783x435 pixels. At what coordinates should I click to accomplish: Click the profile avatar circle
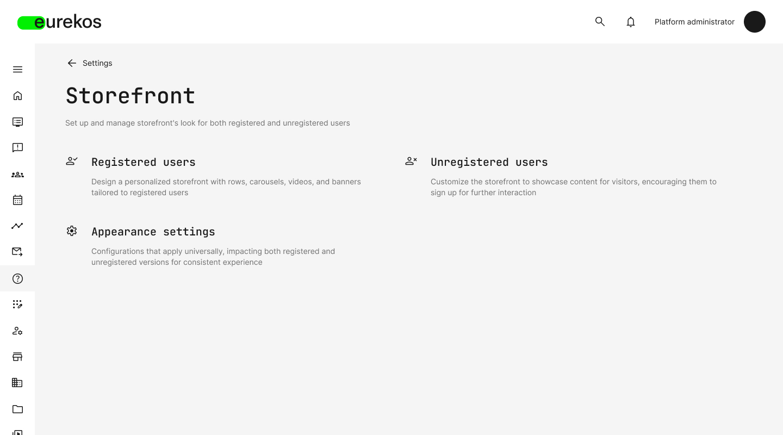[x=754, y=22]
